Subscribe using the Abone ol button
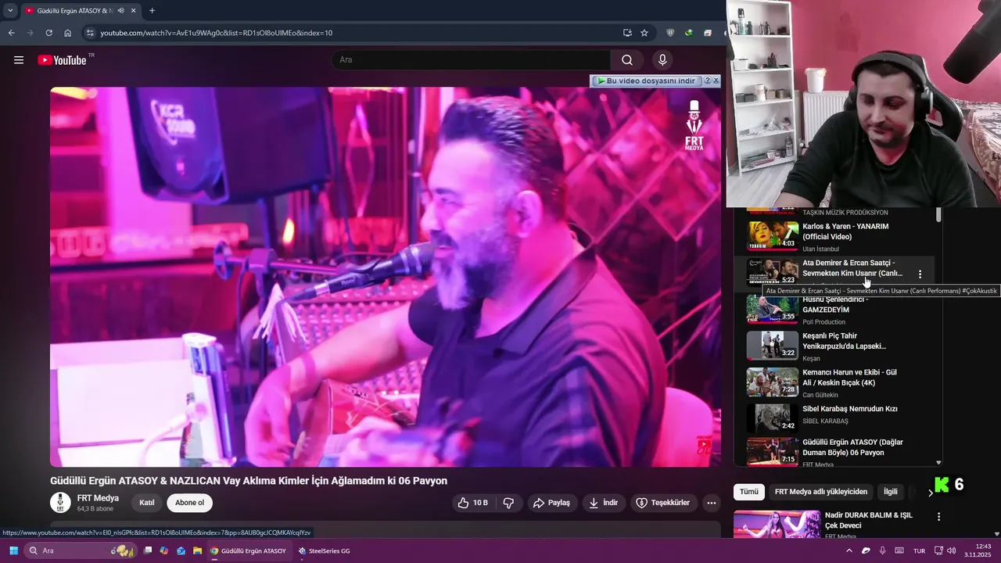This screenshot has width=1001, height=563. 189,503
